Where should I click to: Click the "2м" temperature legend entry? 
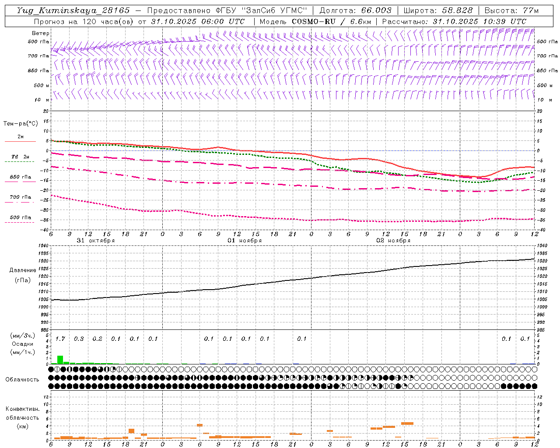(x=21, y=137)
